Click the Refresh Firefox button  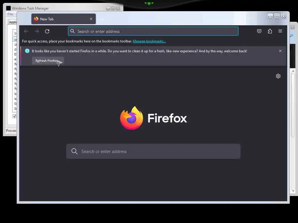tap(48, 61)
